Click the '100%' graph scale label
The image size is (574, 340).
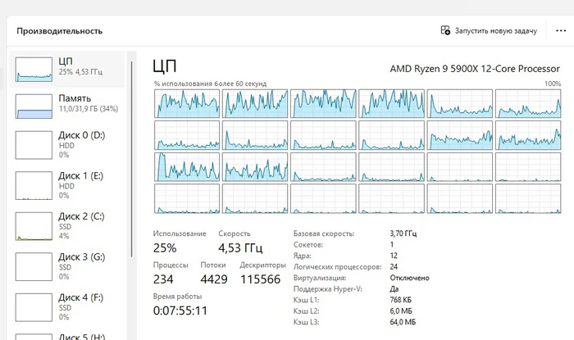tap(553, 84)
